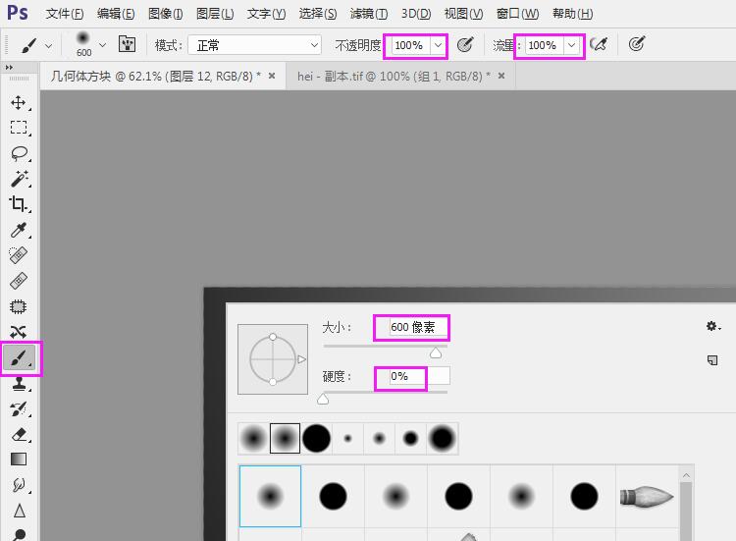Select outlined soft brush in recent row
Screen dimensions: 736x541
point(285,439)
